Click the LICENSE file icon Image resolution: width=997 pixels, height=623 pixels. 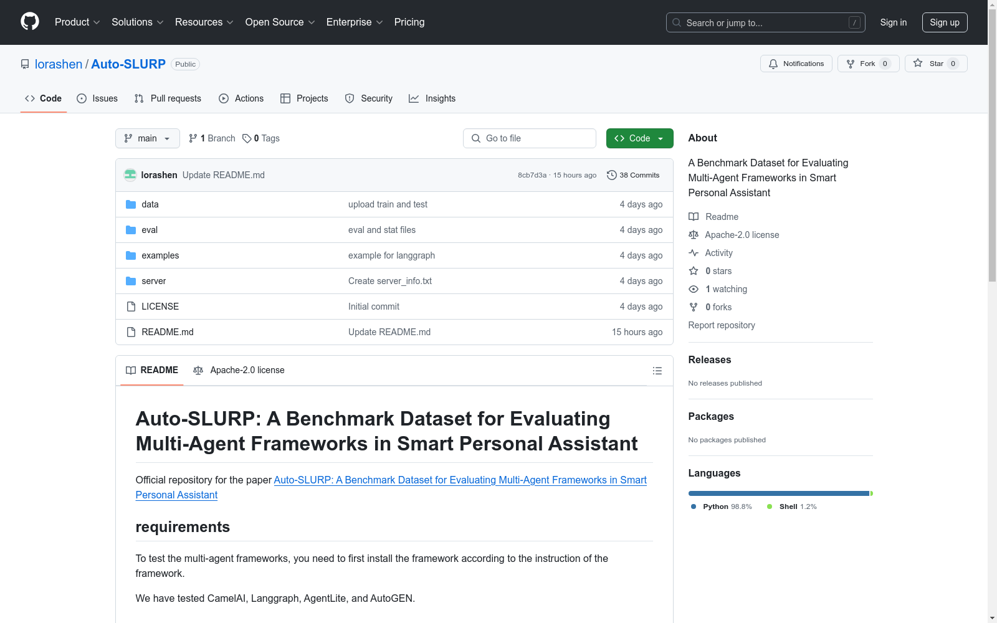pyautogui.click(x=131, y=307)
